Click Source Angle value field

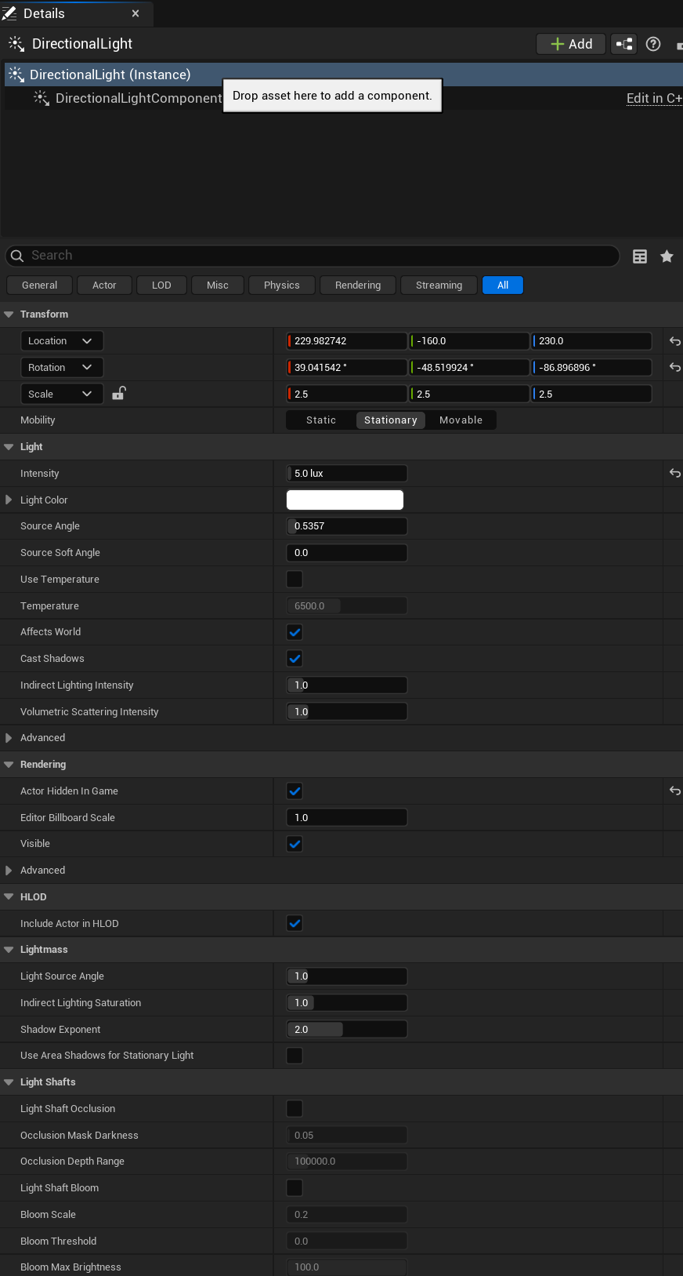347,526
